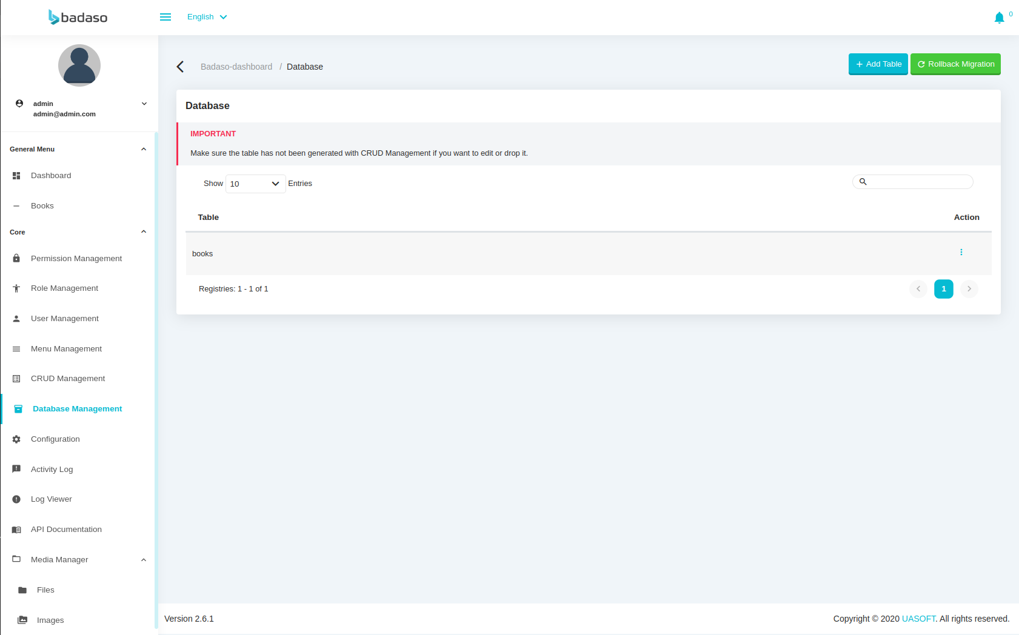Click the admin user avatar image
The width and height of the screenshot is (1019, 635).
(79, 65)
